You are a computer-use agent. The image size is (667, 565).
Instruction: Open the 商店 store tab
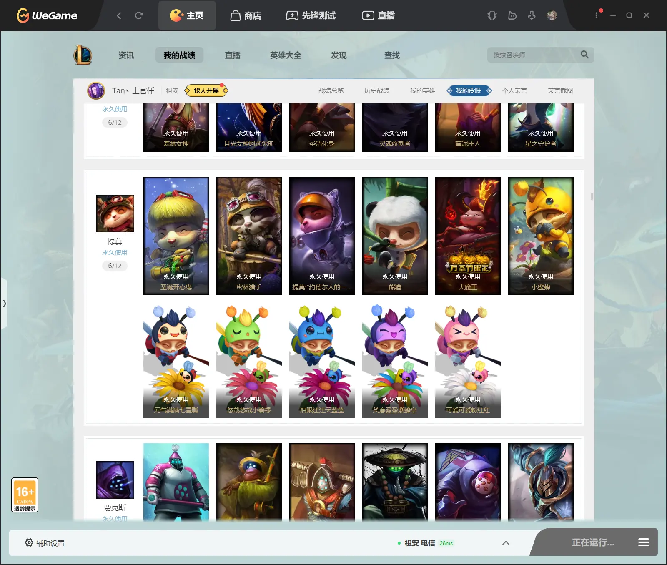tap(246, 15)
